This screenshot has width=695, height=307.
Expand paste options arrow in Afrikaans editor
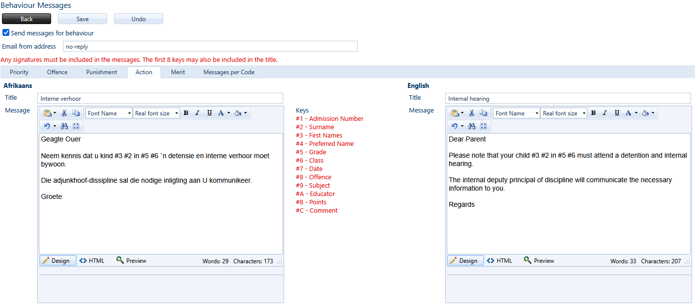(x=55, y=113)
